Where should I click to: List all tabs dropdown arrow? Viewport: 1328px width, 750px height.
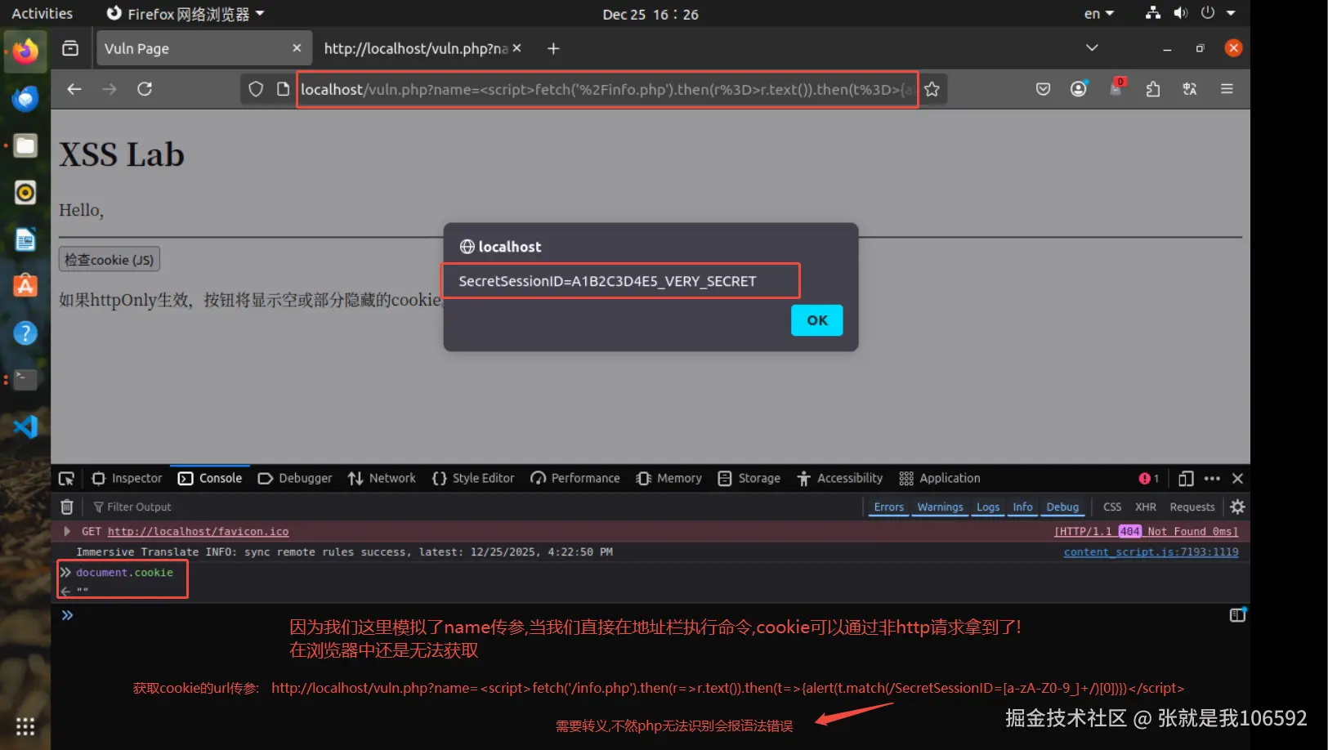click(x=1092, y=48)
